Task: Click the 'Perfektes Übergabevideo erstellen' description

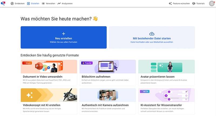Action: [x=162, y=110]
